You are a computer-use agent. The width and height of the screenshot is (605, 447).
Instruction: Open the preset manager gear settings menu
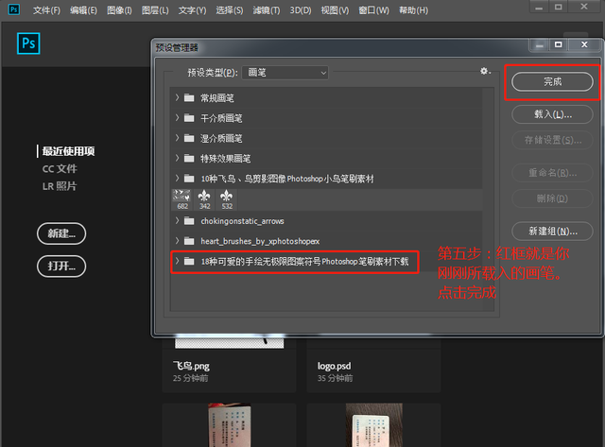[x=485, y=71]
